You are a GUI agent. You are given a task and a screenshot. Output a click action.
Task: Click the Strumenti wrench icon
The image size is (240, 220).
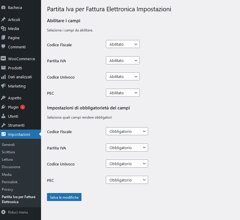[x=4, y=125]
